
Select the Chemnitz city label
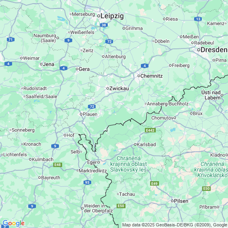pyautogui.click(x=151, y=76)
